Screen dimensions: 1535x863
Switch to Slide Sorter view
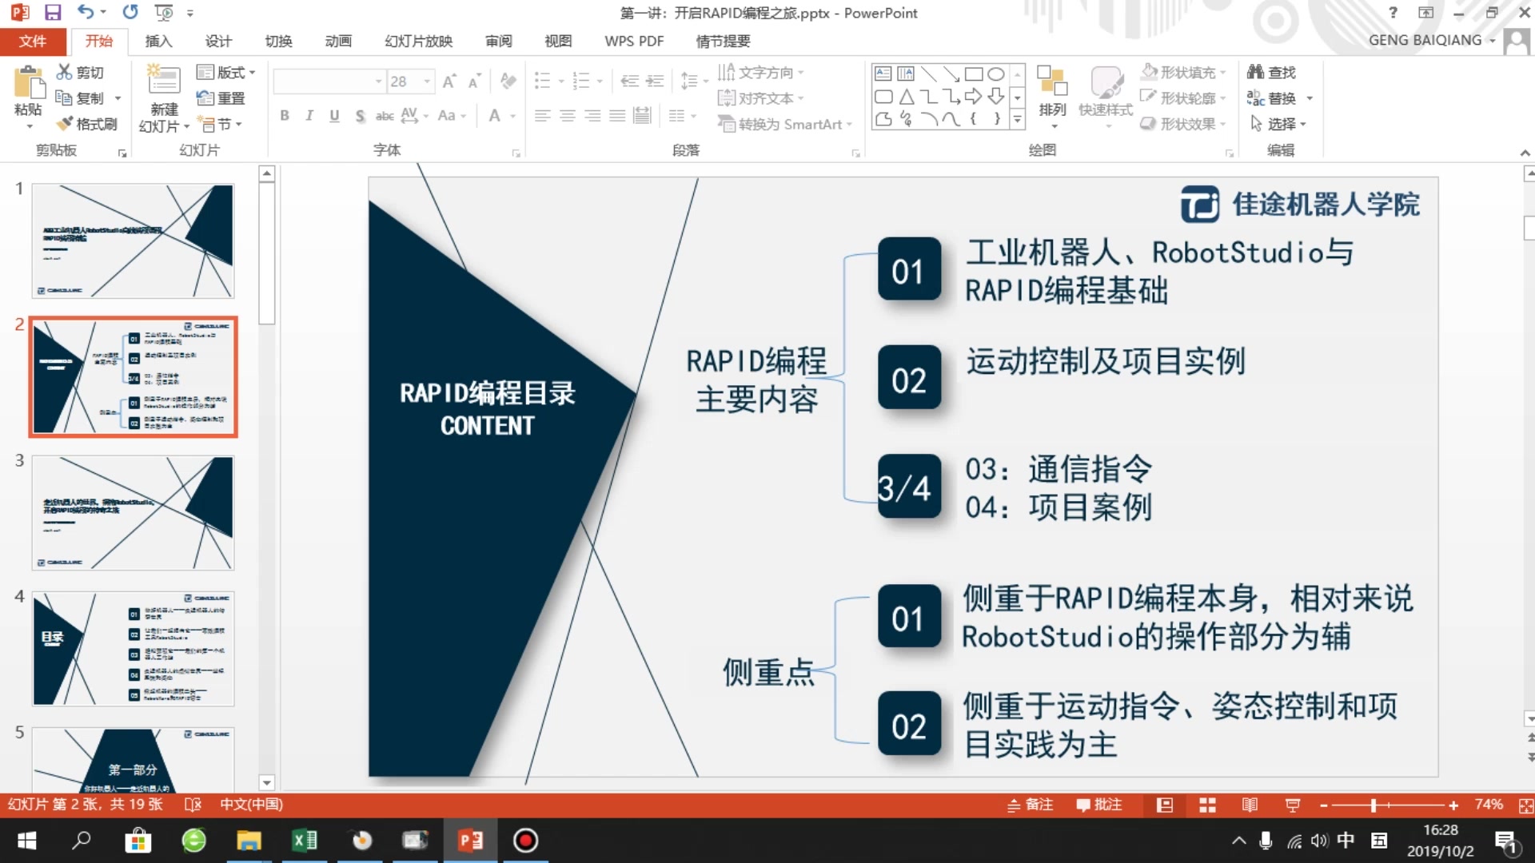click(x=1207, y=805)
